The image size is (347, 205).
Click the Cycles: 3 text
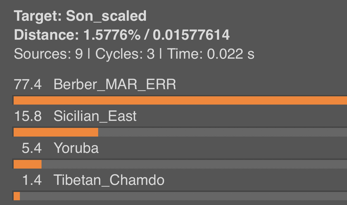click(x=125, y=54)
